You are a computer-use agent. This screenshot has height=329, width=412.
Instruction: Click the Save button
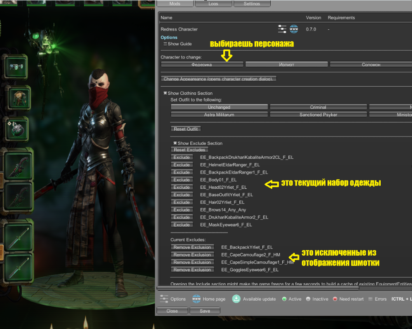pyautogui.click(x=205, y=310)
